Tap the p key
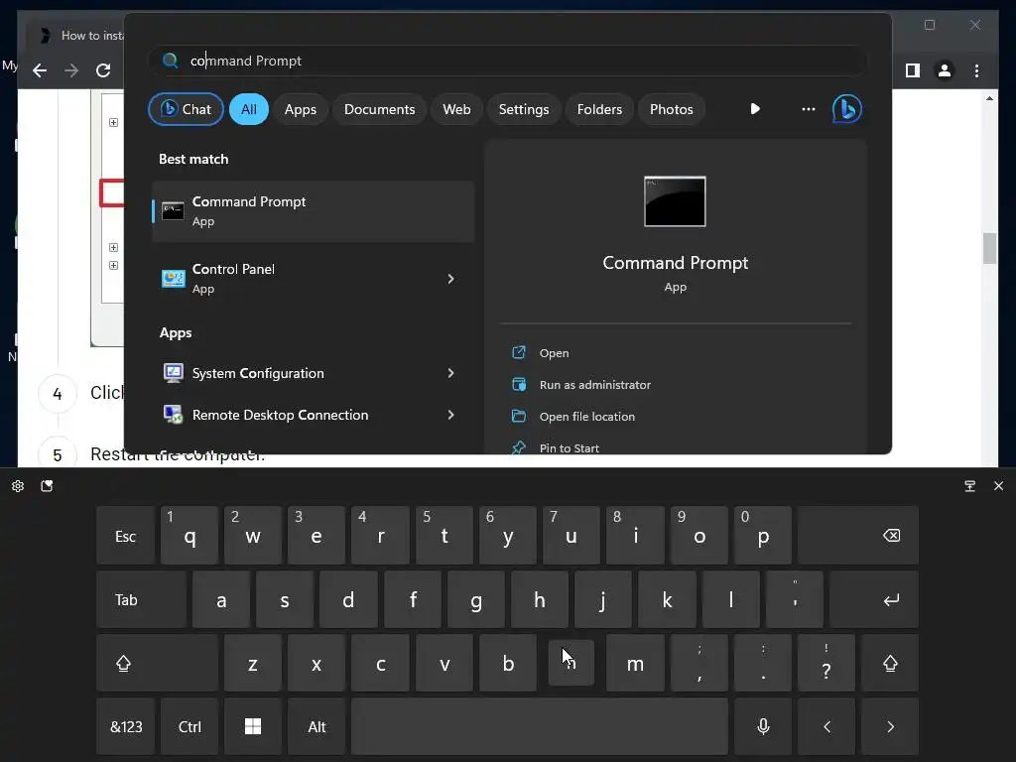 [x=763, y=536]
